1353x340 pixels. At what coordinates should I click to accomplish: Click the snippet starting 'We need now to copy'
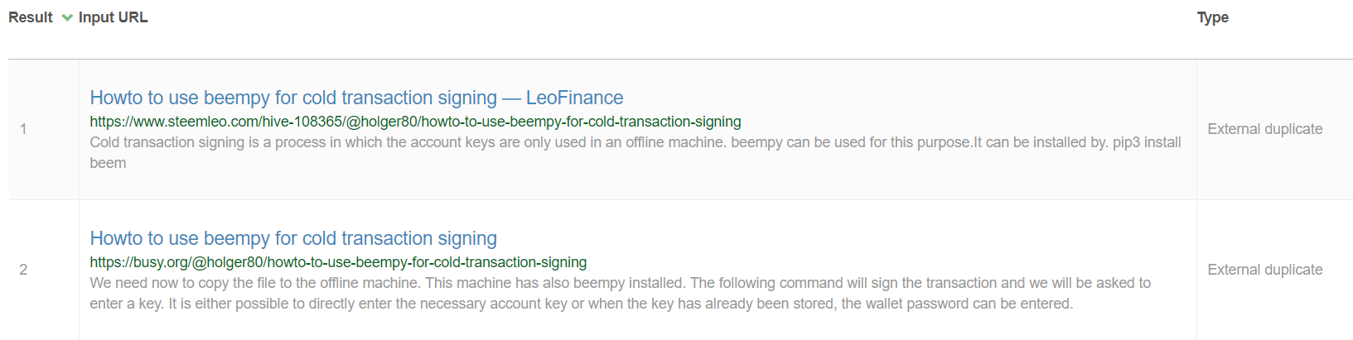click(620, 294)
